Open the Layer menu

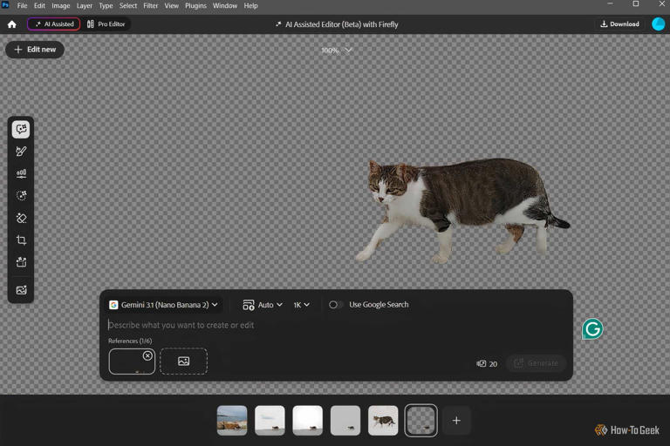[x=84, y=5]
